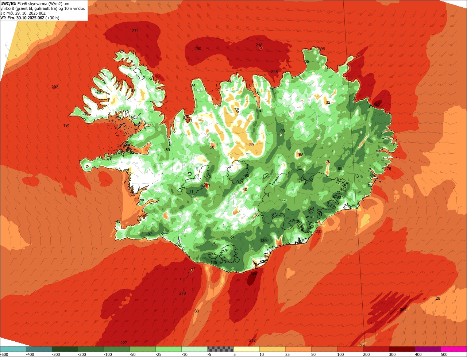Click the '168' value on the map

300,155
